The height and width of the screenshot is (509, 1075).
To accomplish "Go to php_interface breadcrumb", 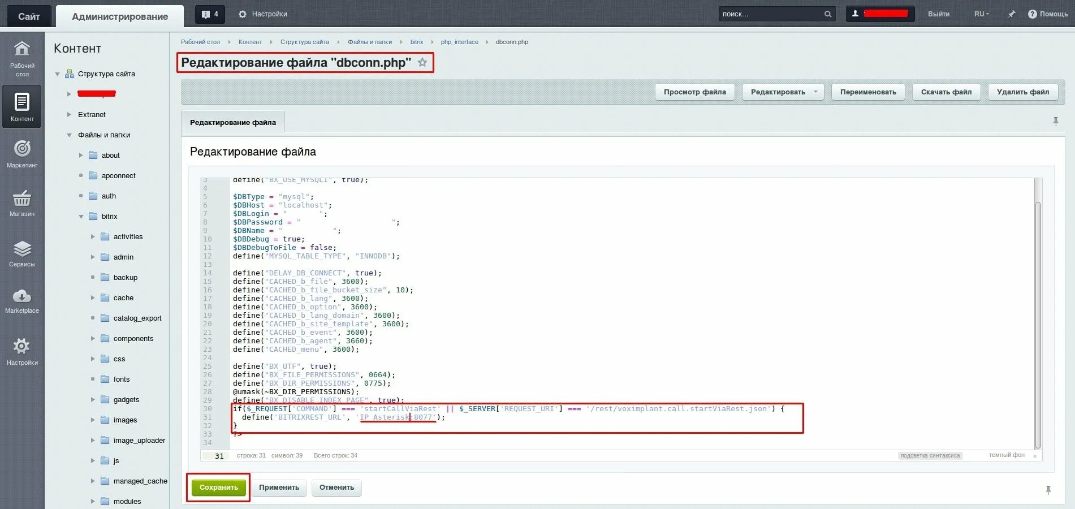I will click(459, 42).
